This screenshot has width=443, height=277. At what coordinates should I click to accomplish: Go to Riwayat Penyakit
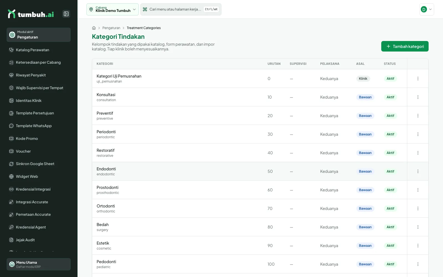(38, 75)
